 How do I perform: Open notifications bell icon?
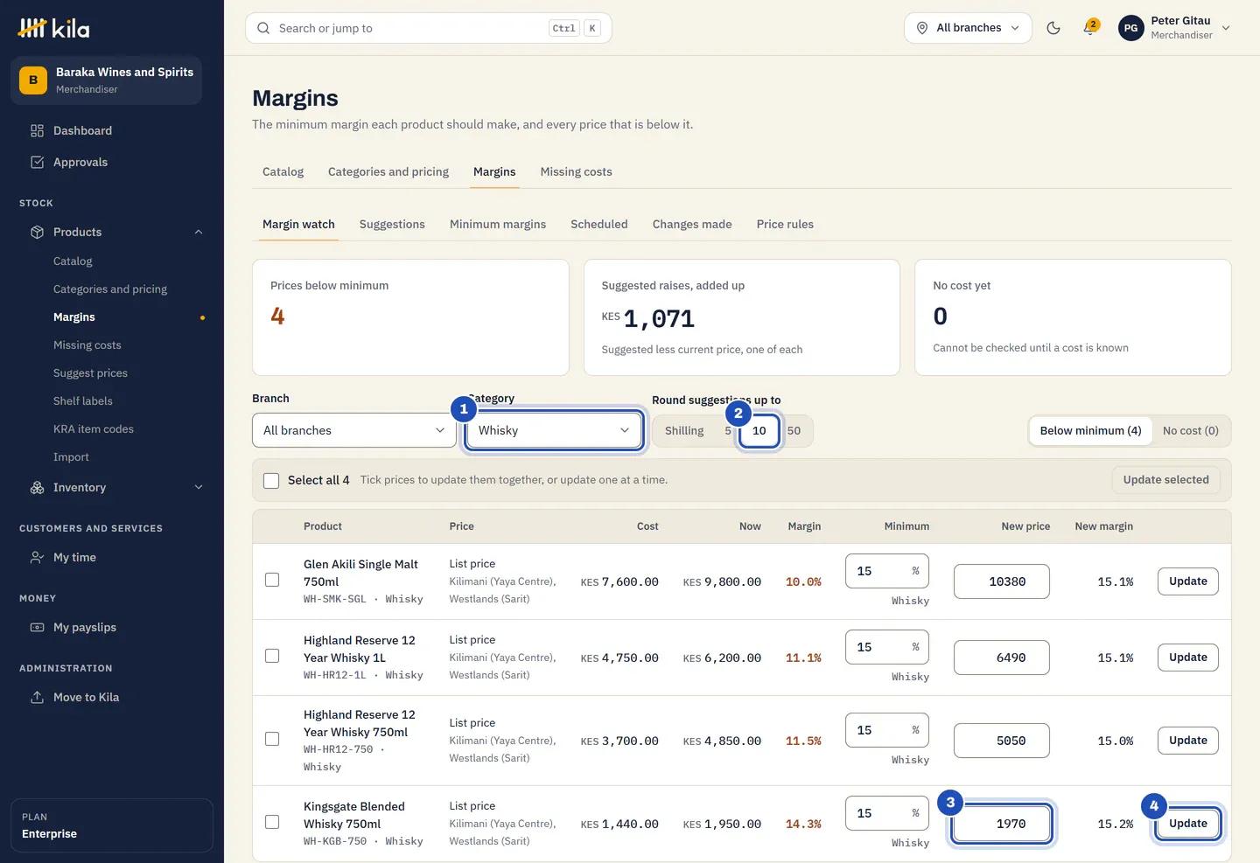pyautogui.click(x=1090, y=28)
